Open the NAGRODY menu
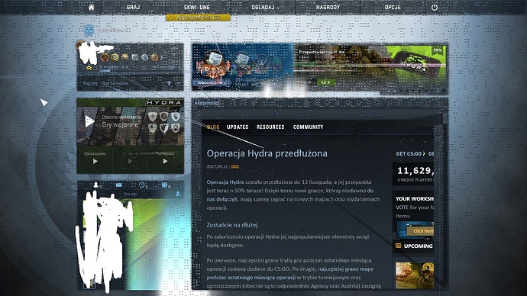Image resolution: width=527 pixels, height=296 pixels. click(328, 7)
